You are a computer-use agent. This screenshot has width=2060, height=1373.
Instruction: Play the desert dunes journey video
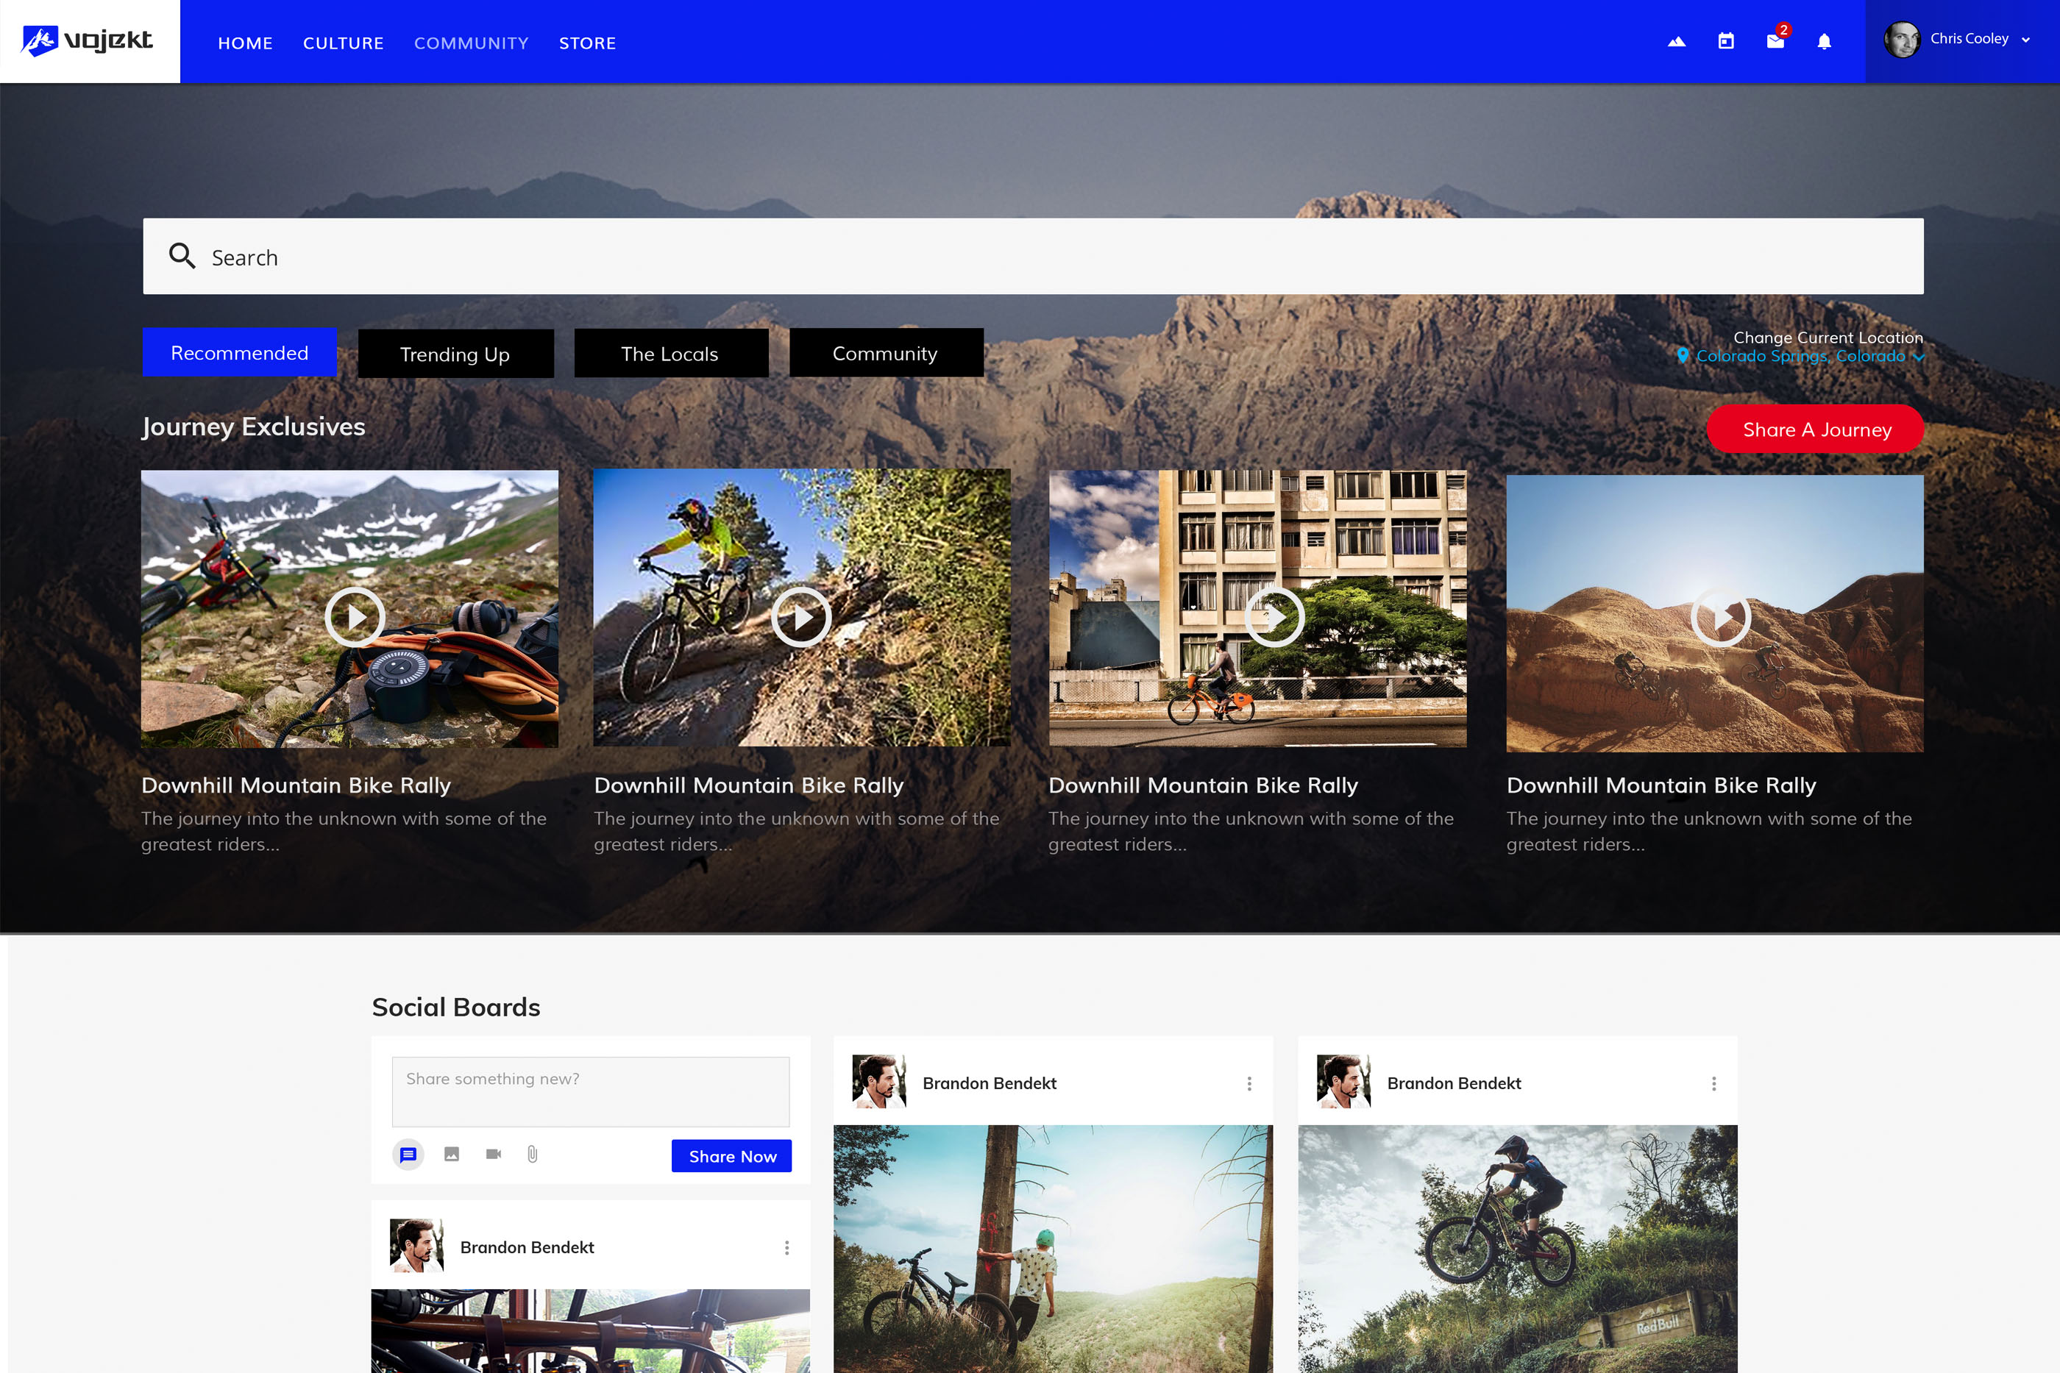pos(1720,617)
